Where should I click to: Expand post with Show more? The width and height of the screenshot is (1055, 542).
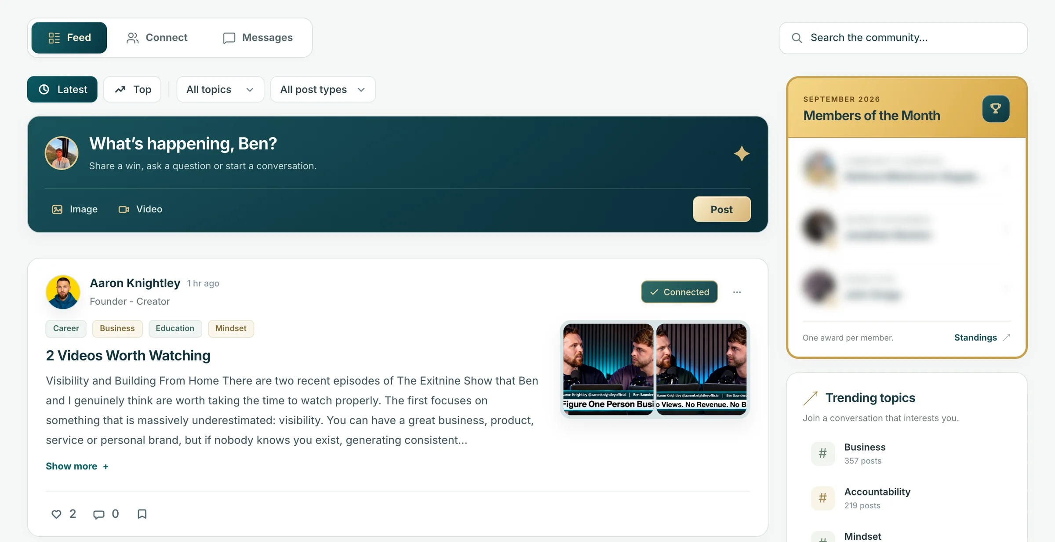[x=77, y=466]
